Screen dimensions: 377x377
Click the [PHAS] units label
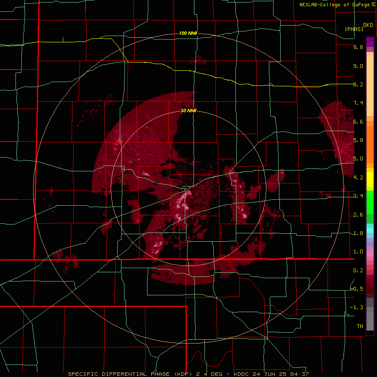354,29
